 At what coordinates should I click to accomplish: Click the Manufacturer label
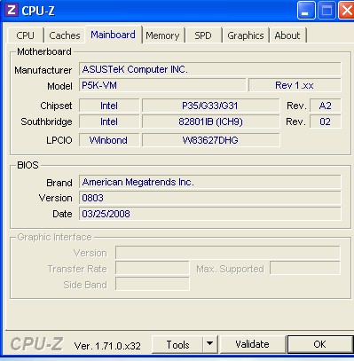(x=43, y=70)
